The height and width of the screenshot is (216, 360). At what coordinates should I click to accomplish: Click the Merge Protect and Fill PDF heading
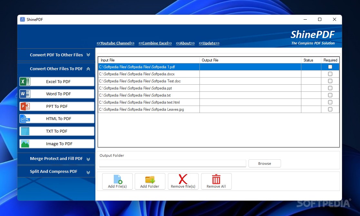[56, 158]
